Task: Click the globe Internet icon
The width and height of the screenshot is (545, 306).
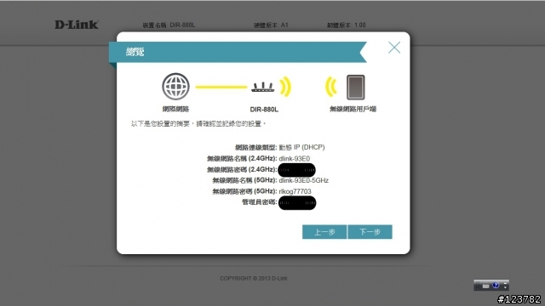Action: [x=176, y=87]
